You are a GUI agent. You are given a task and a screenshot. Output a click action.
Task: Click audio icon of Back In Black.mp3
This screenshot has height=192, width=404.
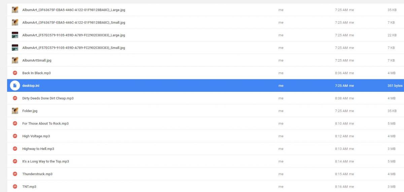coord(15,73)
